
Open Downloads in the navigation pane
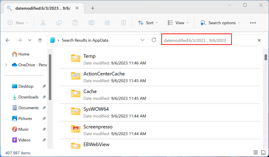point(28,97)
